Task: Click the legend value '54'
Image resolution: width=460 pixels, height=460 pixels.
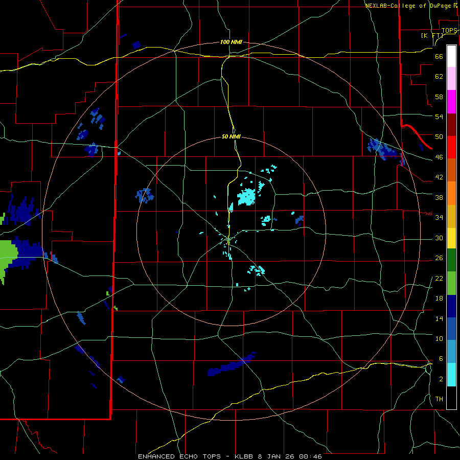Action: tap(439, 117)
